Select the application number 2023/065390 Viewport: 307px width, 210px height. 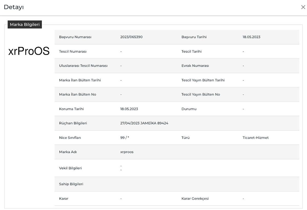[131, 37]
